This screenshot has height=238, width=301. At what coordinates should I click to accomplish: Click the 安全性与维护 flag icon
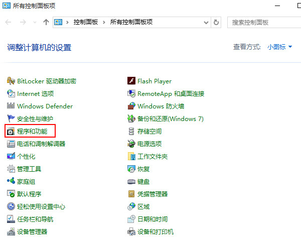pos(11,118)
